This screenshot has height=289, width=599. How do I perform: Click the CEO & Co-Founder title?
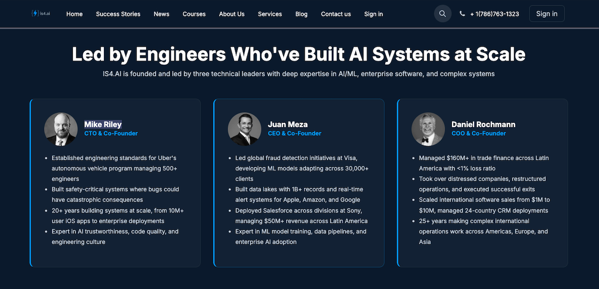click(295, 133)
